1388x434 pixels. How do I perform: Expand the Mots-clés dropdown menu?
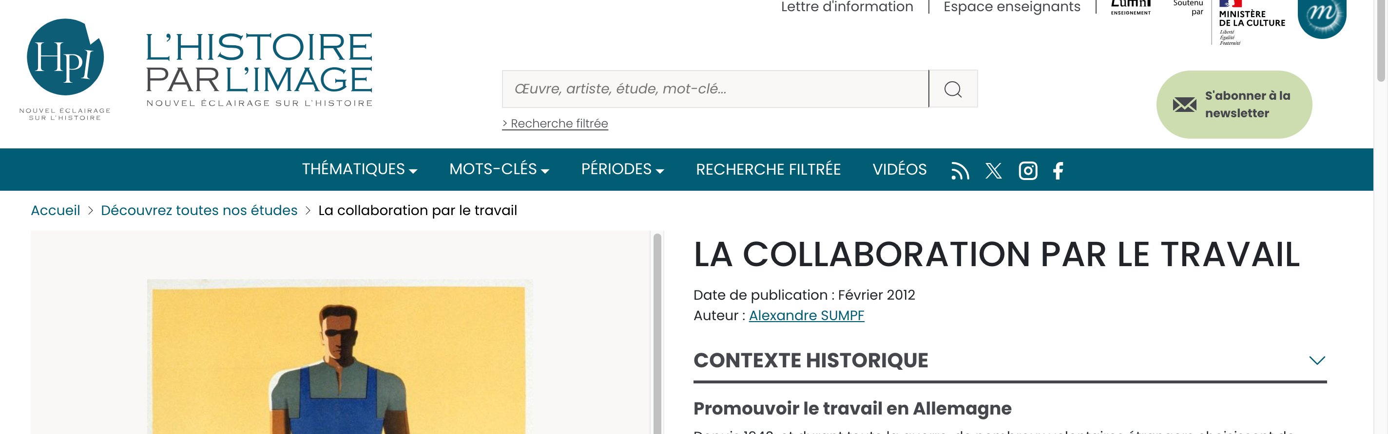click(499, 169)
